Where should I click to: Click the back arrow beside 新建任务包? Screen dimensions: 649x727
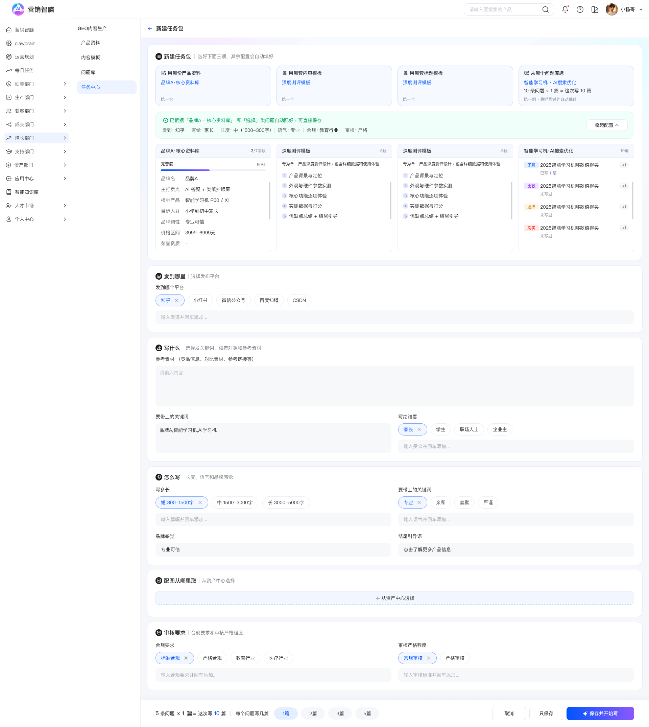(150, 28)
